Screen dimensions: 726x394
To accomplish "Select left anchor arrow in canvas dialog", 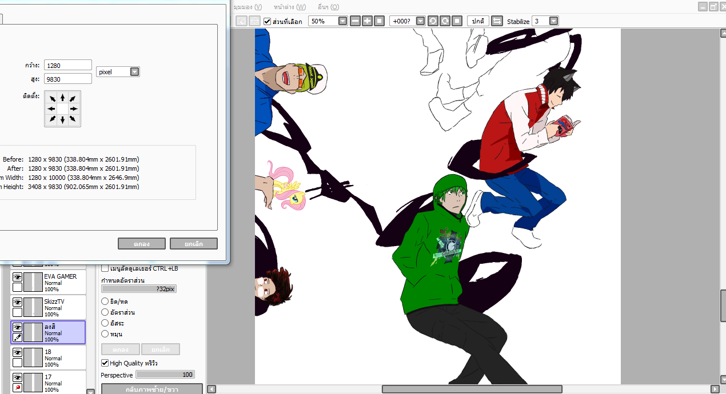I will tap(52, 108).
